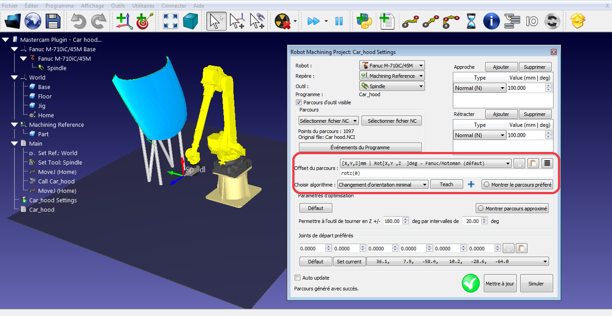Viewport: 612px width, 316px height.
Task: Enable the Auto update checkbox
Action: click(297, 278)
